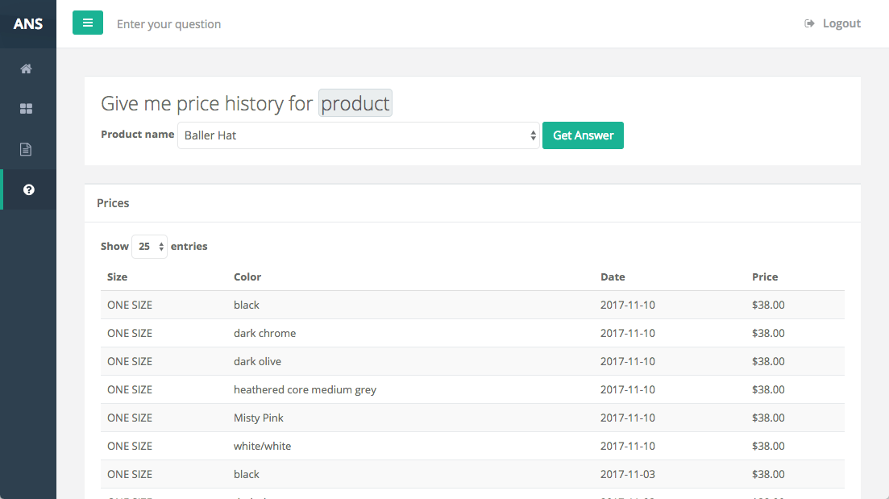The height and width of the screenshot is (499, 889).
Task: Toggle sidebar with green hamburger button
Action: pyautogui.click(x=88, y=23)
